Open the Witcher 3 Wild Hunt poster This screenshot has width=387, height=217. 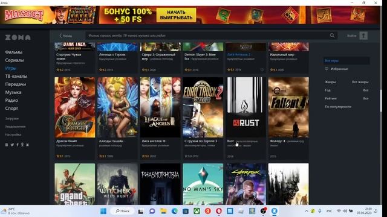tap(117, 184)
